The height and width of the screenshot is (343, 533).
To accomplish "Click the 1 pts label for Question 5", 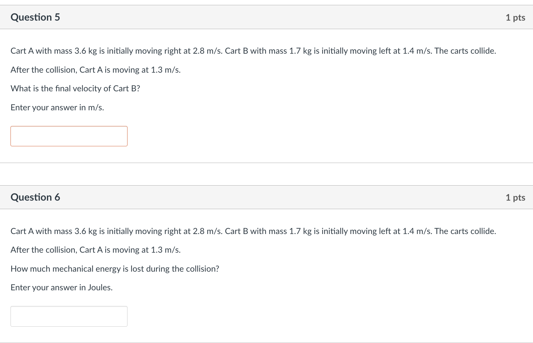I will (515, 17).
